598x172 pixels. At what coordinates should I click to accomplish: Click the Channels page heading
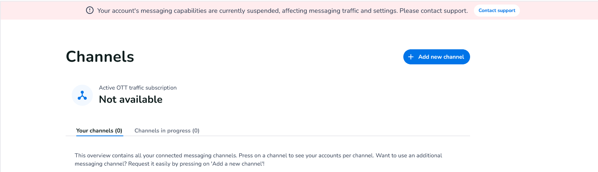tap(100, 56)
